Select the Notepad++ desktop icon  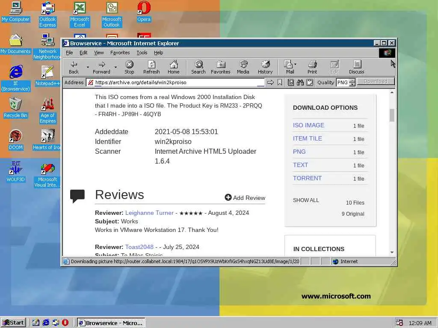(x=47, y=76)
